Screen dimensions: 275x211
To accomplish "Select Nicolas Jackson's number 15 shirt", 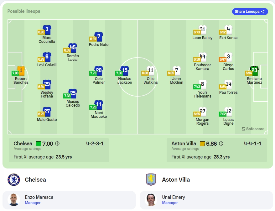I will pos(125,71).
